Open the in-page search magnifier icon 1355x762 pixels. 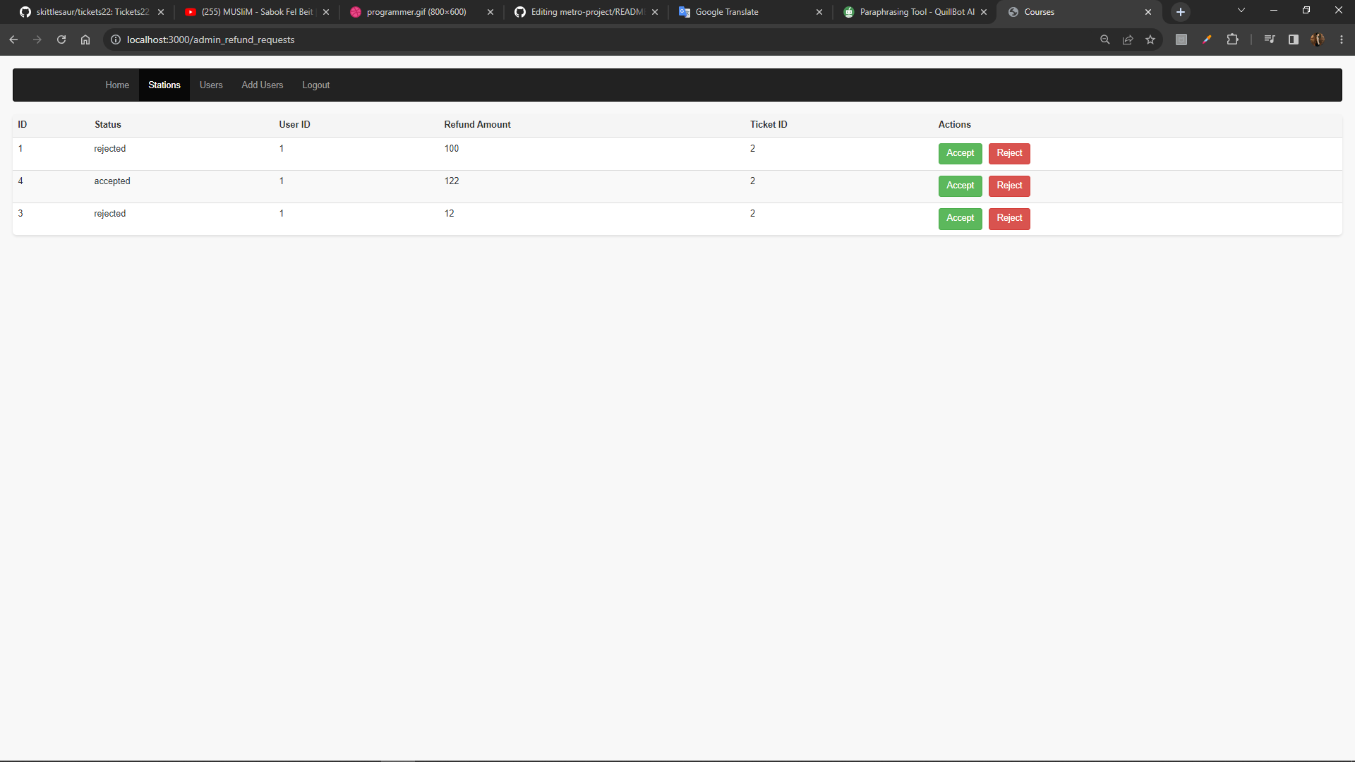click(1105, 40)
